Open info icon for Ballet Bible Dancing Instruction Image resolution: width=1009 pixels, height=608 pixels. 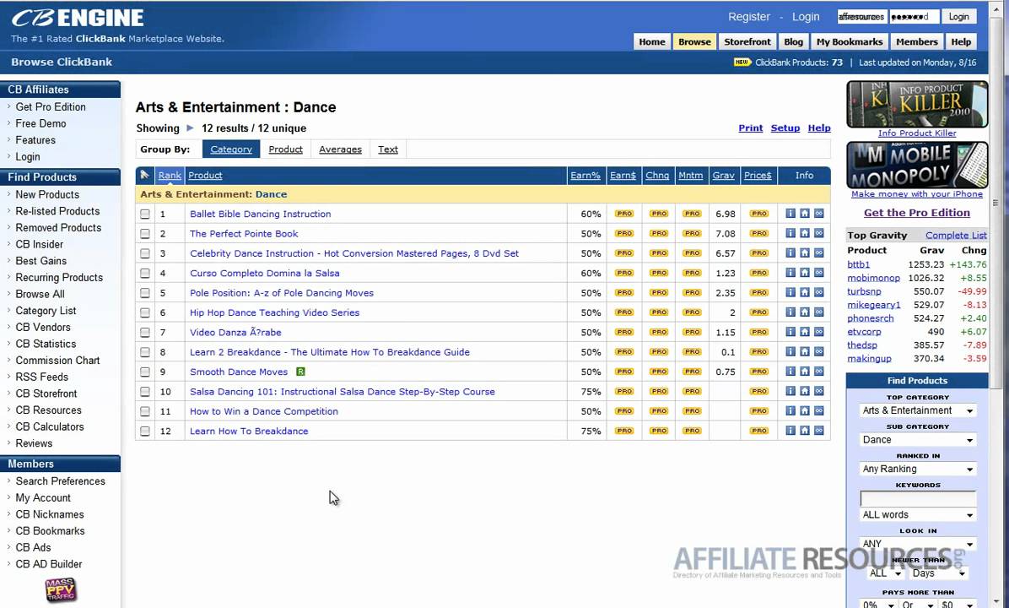pos(790,213)
